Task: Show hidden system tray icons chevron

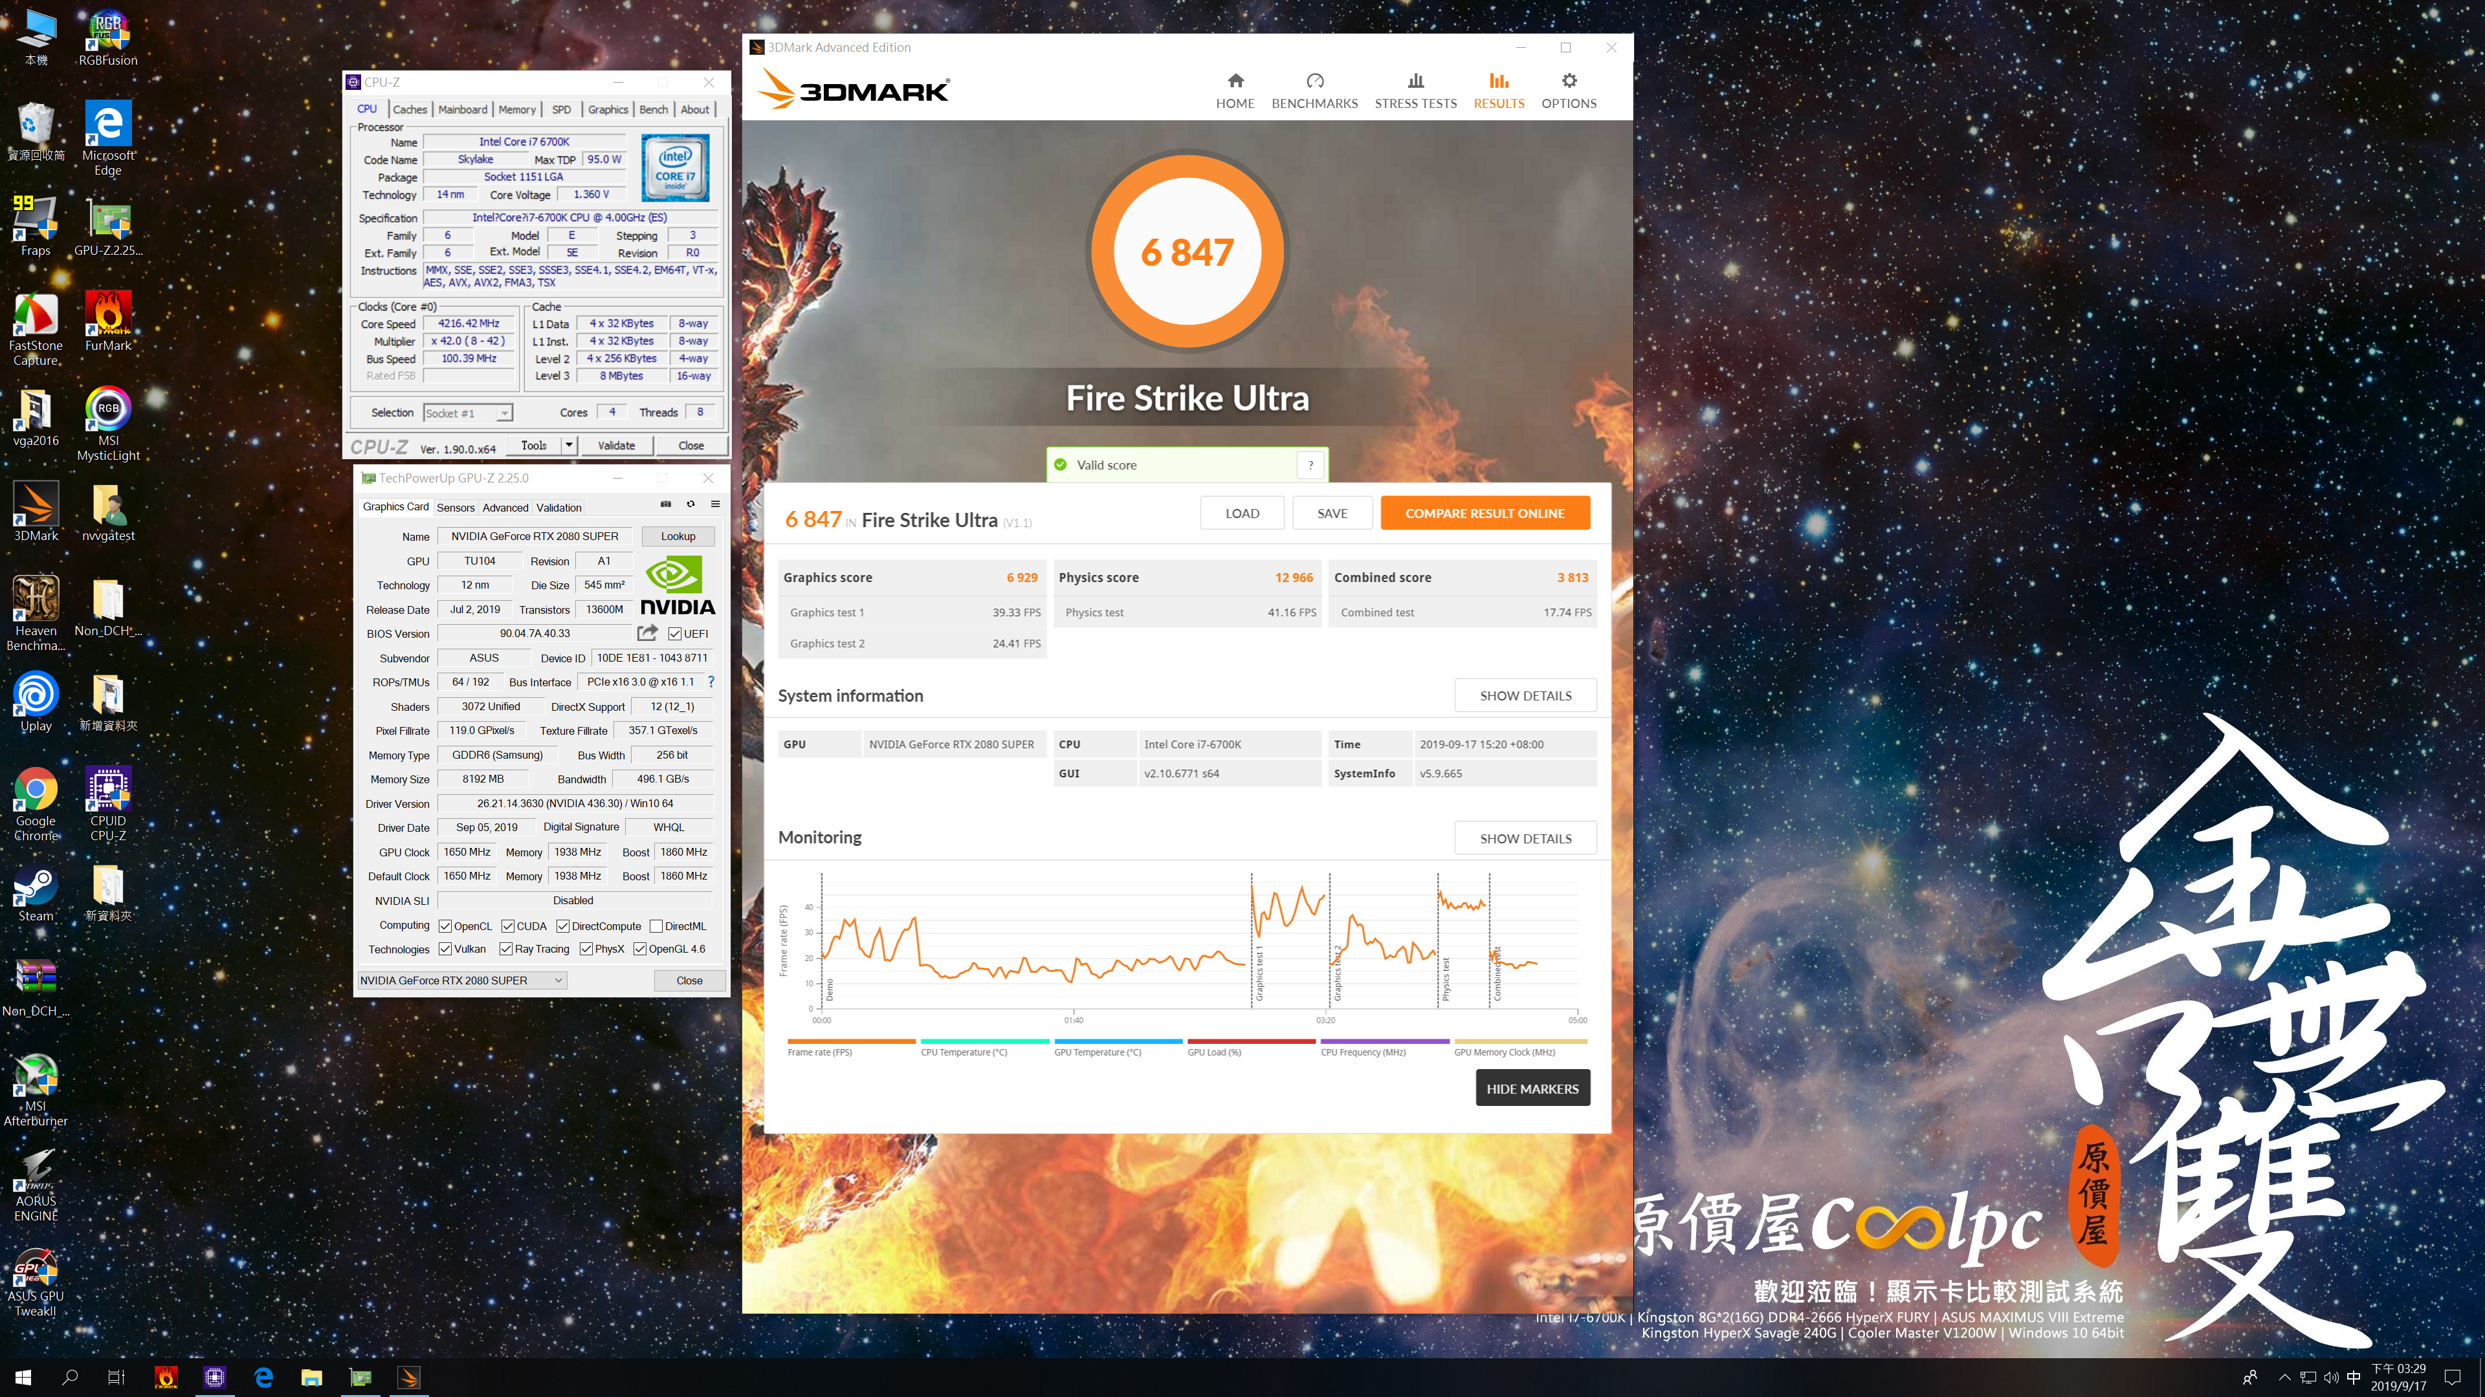Action: tap(2284, 1378)
